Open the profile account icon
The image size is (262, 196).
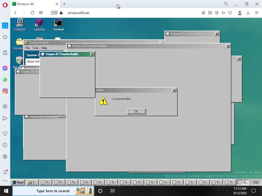(240, 13)
